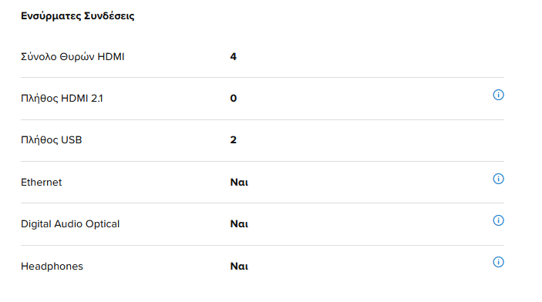Select the Digital Audio Optical label
Viewport: 542px width, 302px height.
(x=70, y=224)
